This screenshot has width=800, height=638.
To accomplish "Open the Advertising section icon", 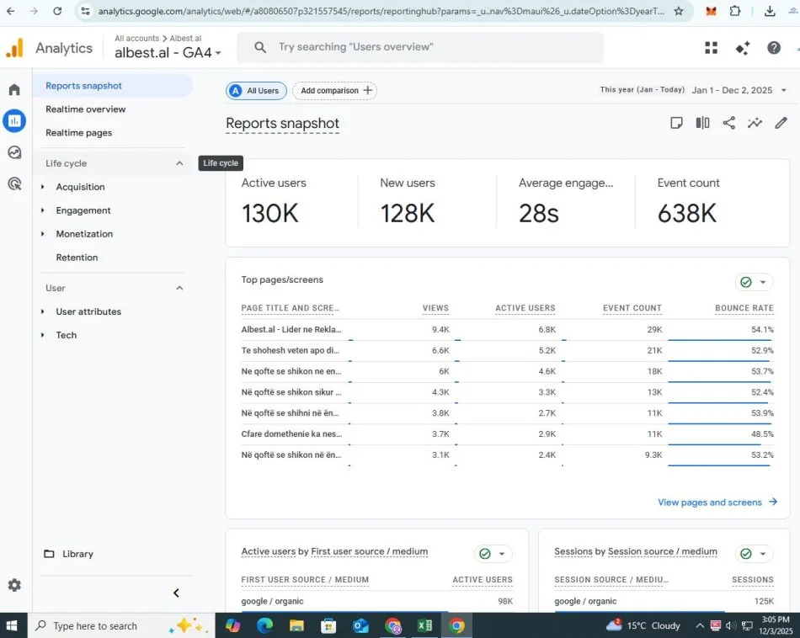I will coord(13,184).
